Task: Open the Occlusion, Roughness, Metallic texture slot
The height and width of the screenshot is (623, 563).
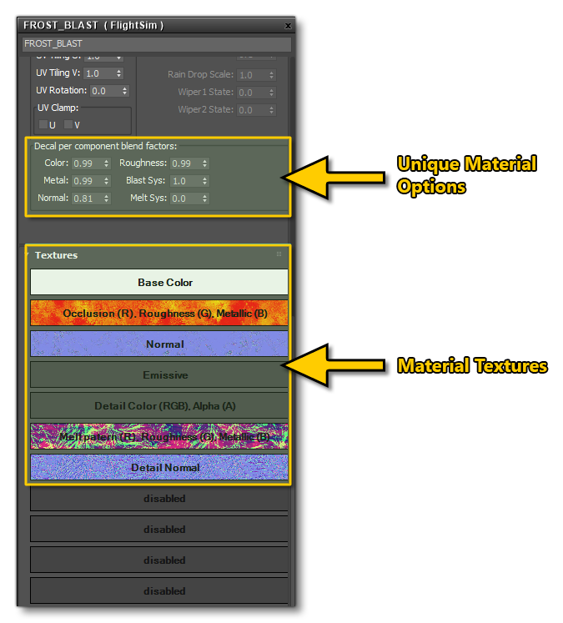Action: pyautogui.click(x=159, y=314)
